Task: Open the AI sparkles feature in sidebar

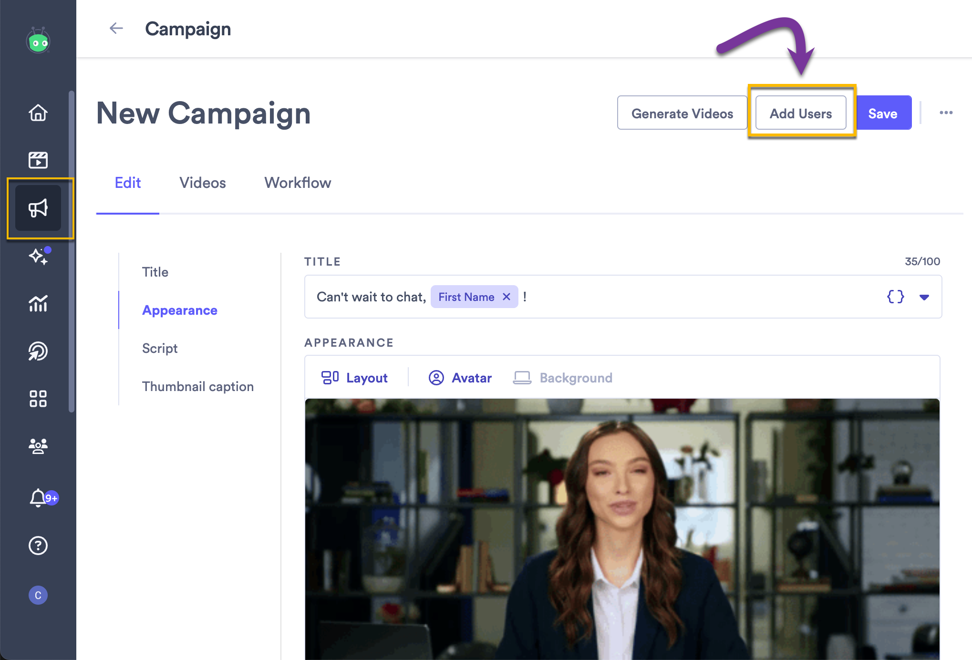Action: [38, 256]
